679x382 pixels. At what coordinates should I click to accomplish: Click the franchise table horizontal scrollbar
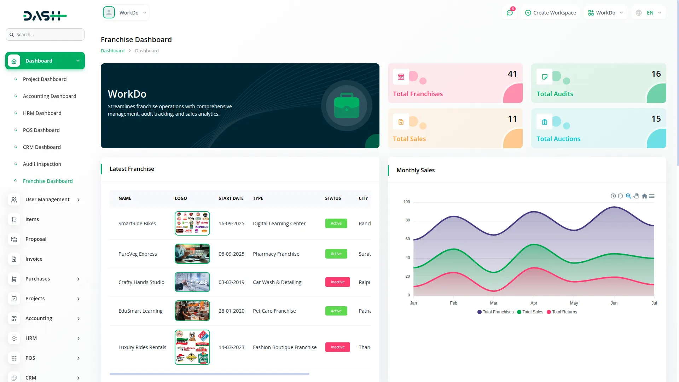click(209, 374)
